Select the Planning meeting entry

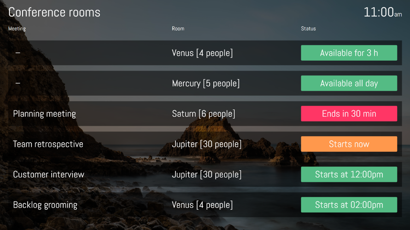point(44,114)
